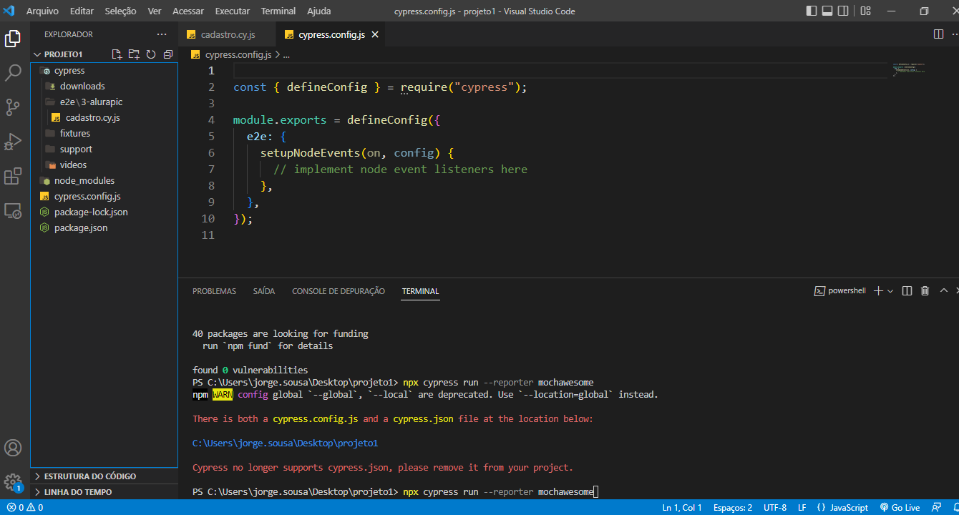
Task: Open the Ver menu
Action: [x=154, y=11]
